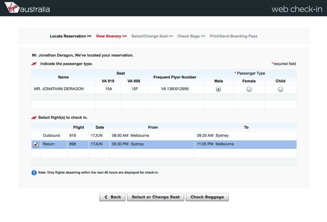The image size is (327, 222).
Task: Click the Date column header
Action: click(x=100, y=128)
